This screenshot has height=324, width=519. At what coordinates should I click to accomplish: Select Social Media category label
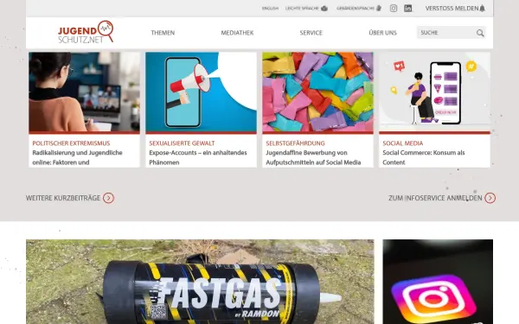403,143
